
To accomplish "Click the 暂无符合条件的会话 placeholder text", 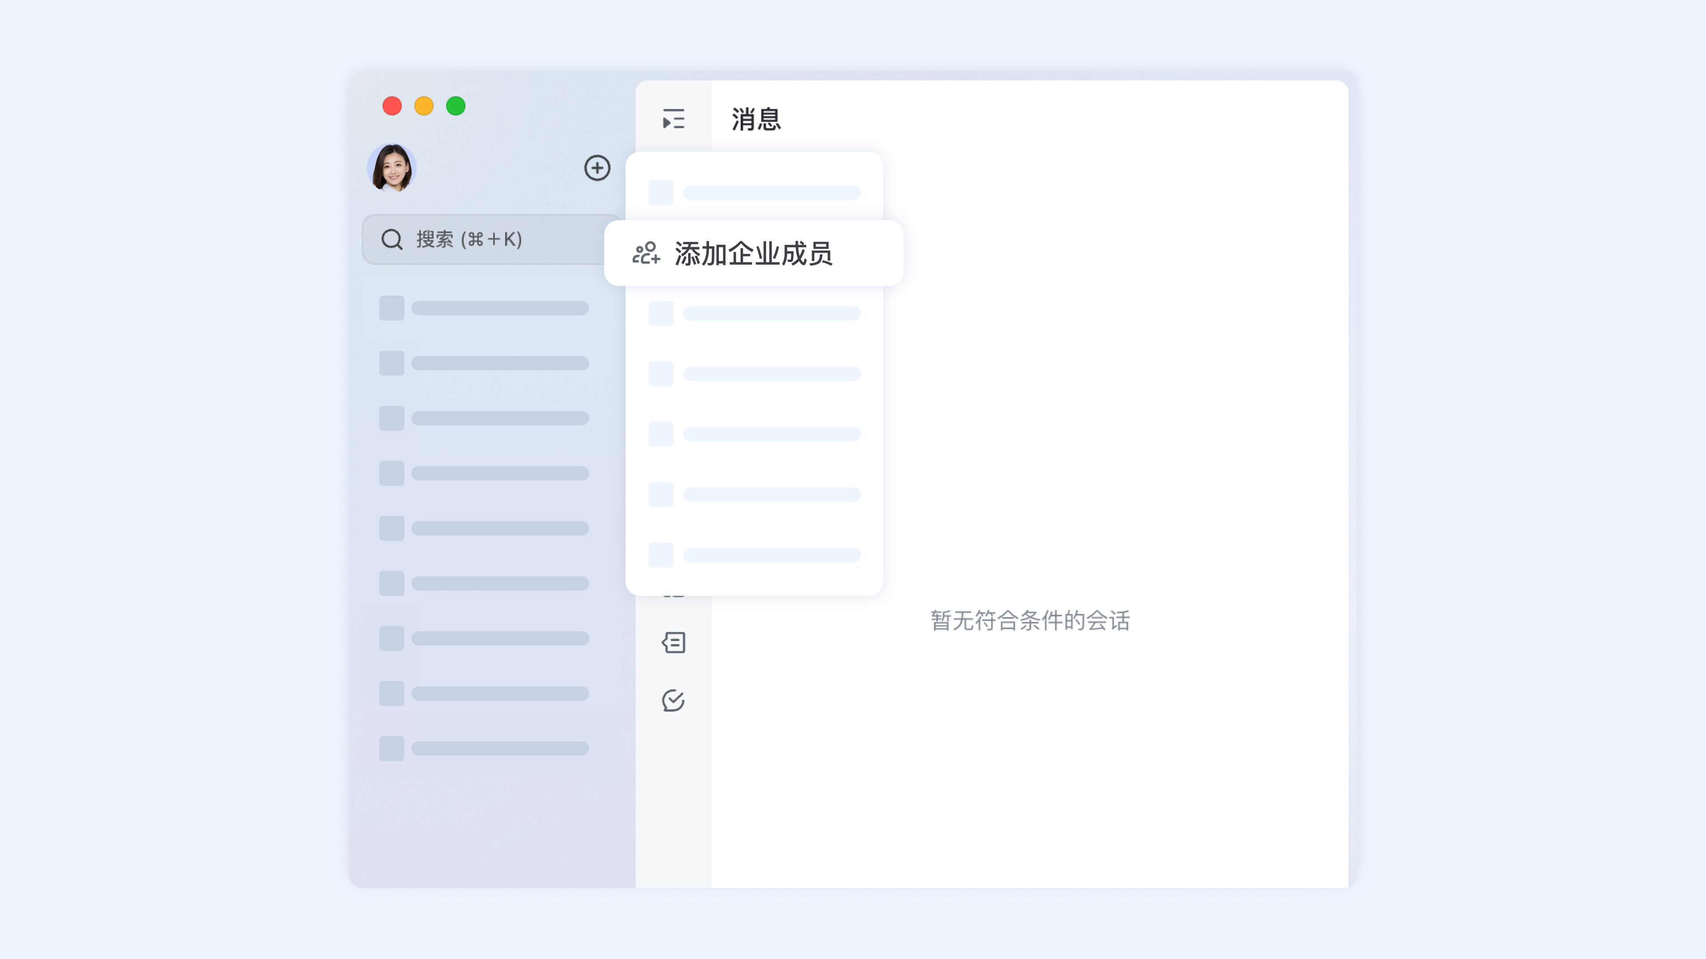I will 1028,621.
